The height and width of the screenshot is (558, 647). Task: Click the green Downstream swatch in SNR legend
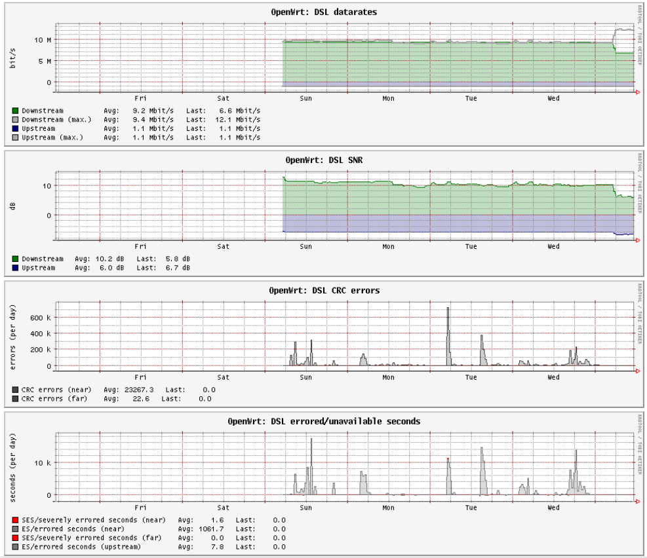pos(16,259)
